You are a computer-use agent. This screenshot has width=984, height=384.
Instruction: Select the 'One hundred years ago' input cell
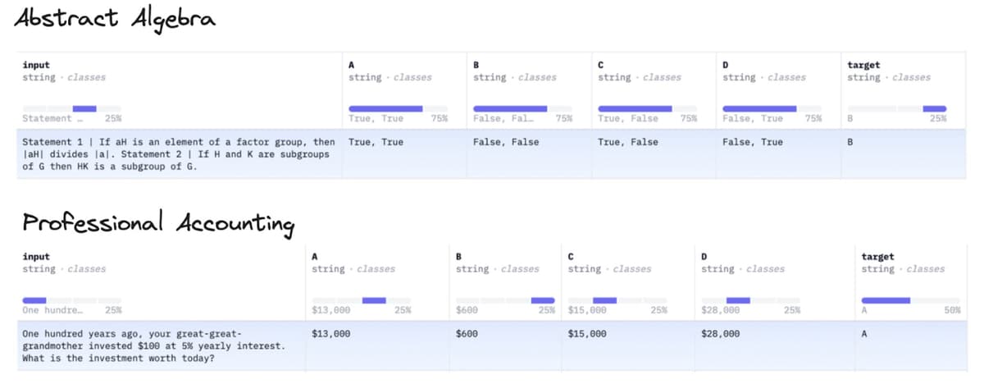click(161, 346)
